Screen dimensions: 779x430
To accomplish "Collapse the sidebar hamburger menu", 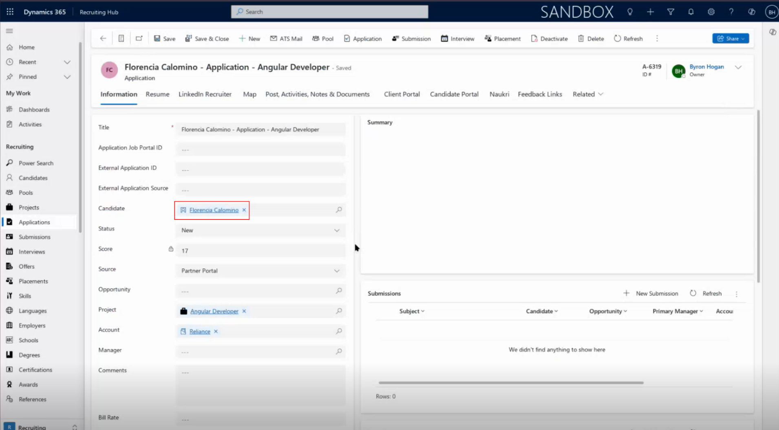I will [9, 31].
